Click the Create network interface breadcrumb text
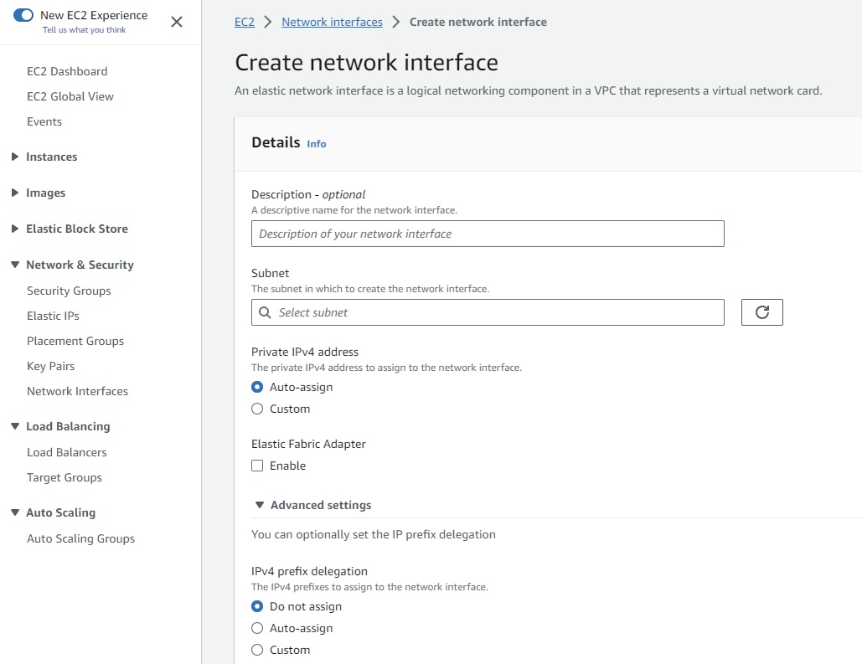The width and height of the screenshot is (862, 664). coord(478,22)
